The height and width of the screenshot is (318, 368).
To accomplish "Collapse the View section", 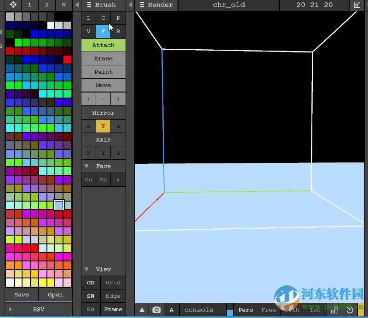I will pos(86,269).
